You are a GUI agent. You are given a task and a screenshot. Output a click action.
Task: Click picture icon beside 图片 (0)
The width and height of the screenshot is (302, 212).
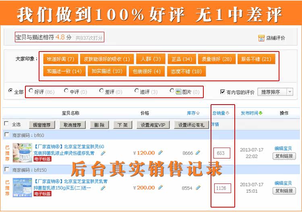click(x=178, y=92)
